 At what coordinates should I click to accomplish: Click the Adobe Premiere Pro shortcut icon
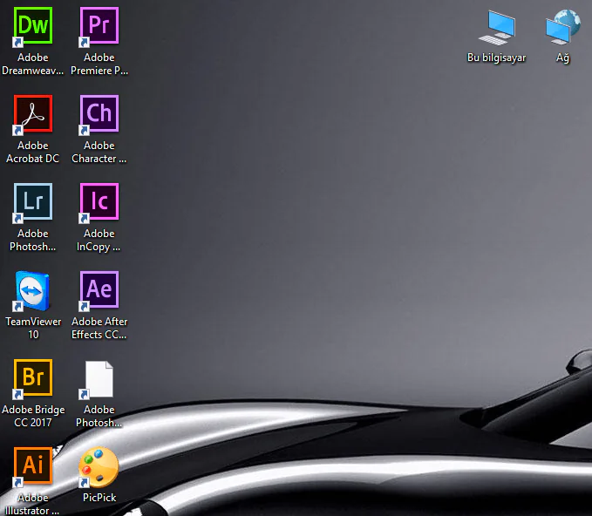pos(99,26)
